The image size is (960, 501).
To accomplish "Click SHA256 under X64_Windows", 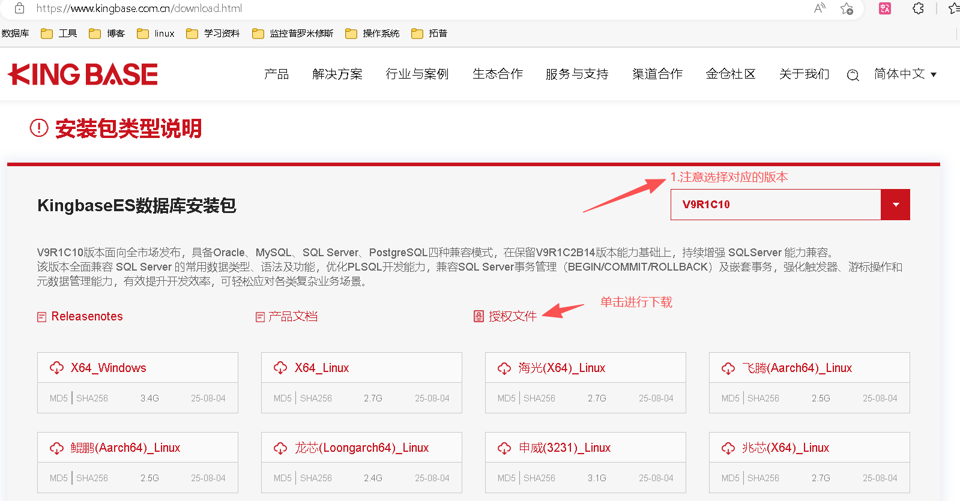I will [x=92, y=398].
